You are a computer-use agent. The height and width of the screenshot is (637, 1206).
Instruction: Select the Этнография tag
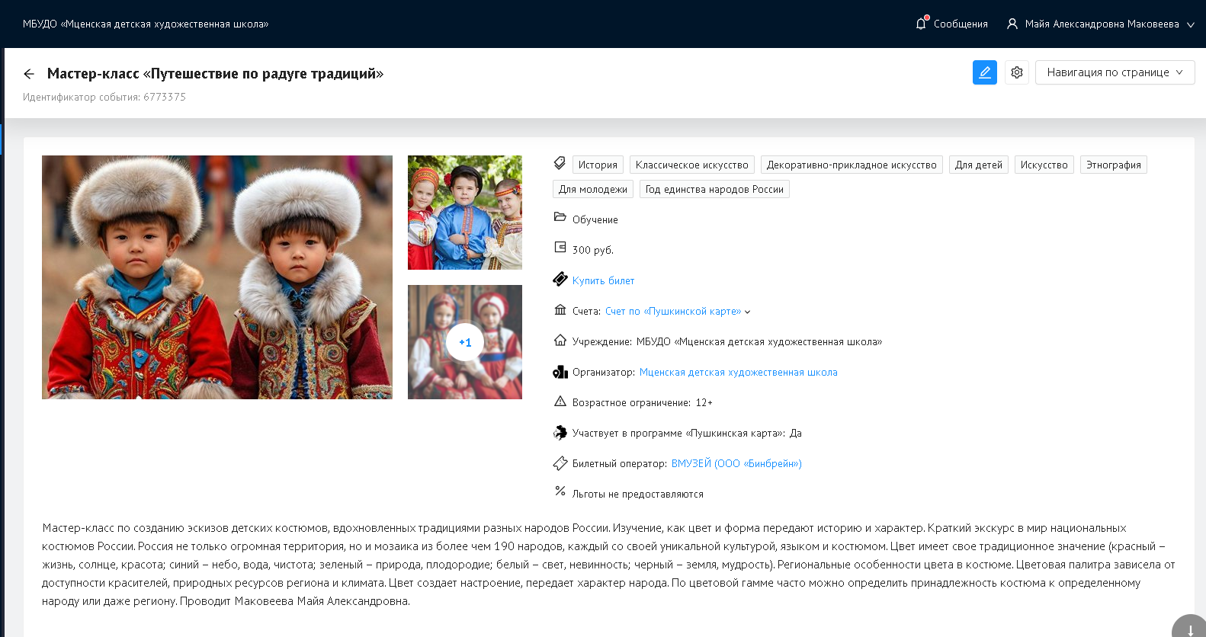(1113, 165)
